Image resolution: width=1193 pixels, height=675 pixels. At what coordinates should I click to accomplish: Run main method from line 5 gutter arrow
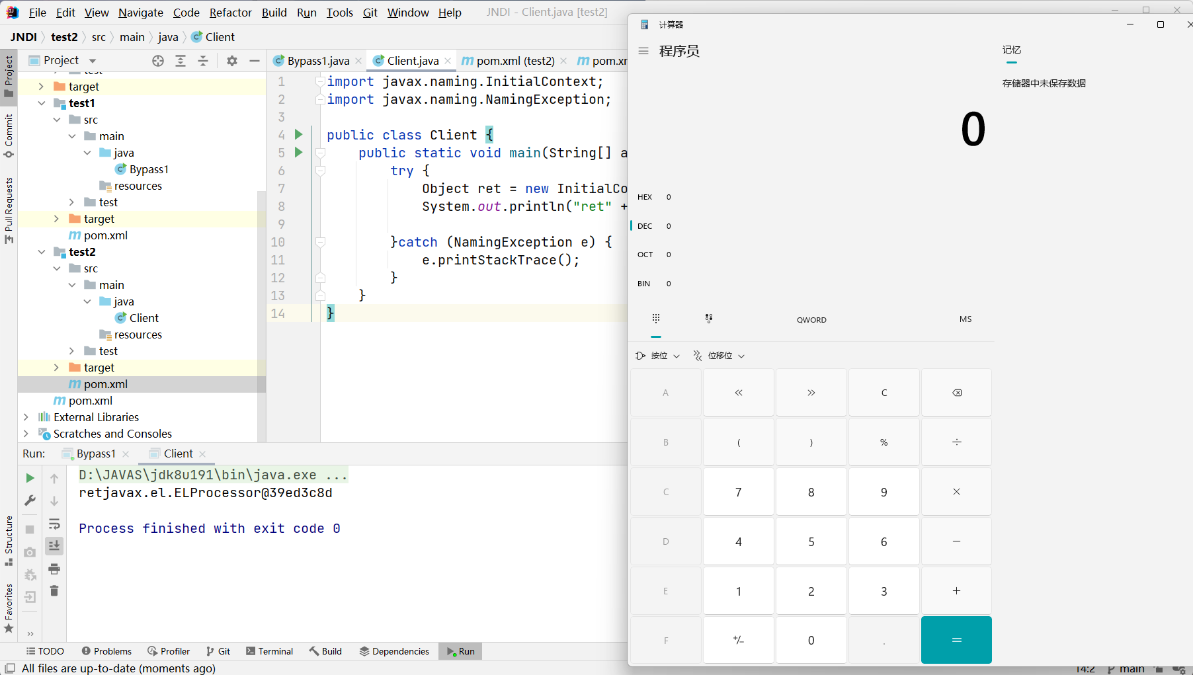tap(298, 153)
